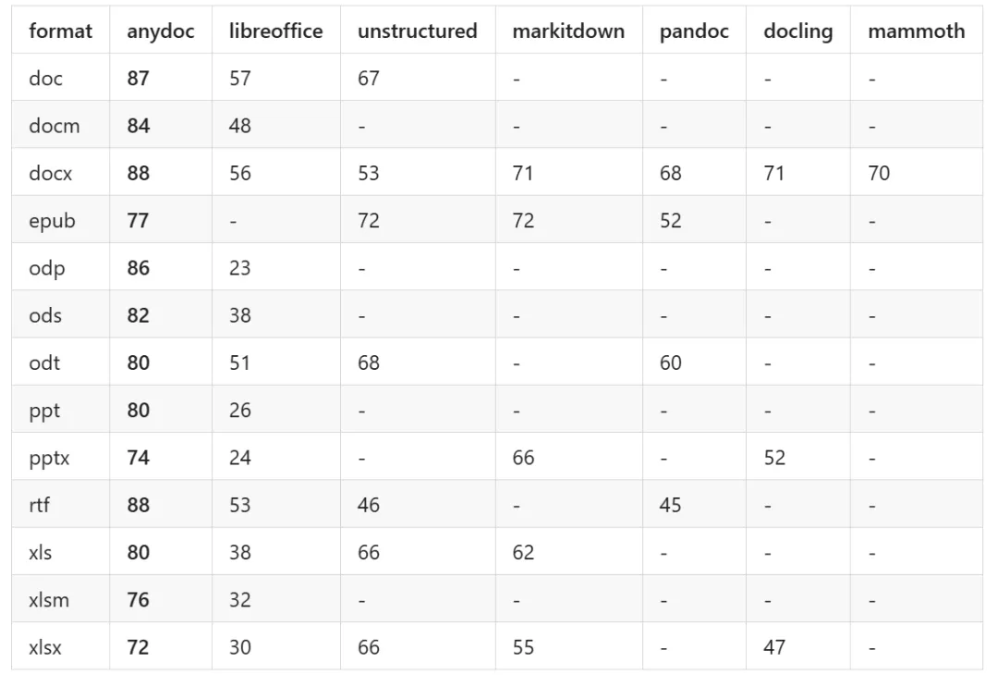This screenshot has width=998, height=675.
Task: Click the mammoth column header
Action: point(916,31)
